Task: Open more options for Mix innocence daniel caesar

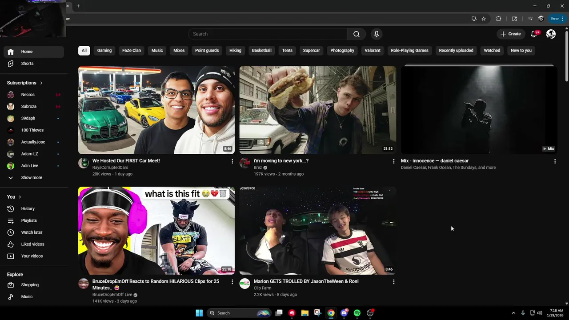Action: coord(555,161)
